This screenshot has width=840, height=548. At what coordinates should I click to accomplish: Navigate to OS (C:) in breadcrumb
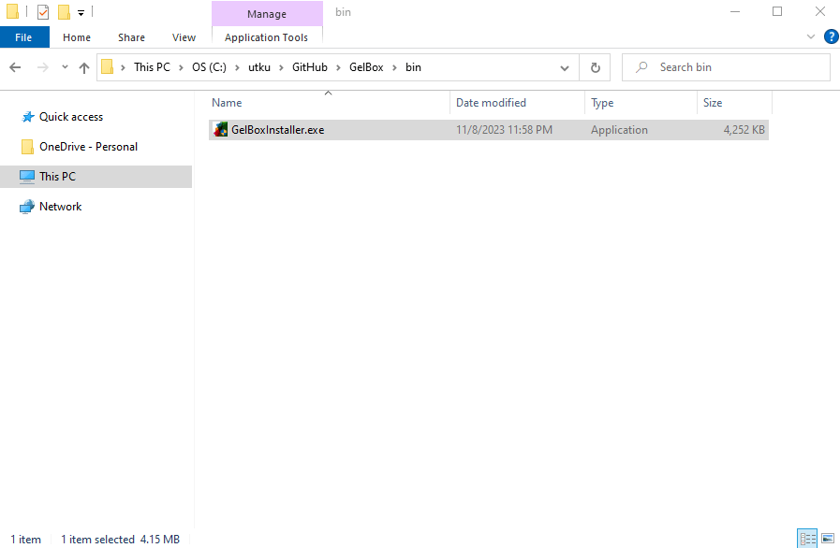click(209, 67)
